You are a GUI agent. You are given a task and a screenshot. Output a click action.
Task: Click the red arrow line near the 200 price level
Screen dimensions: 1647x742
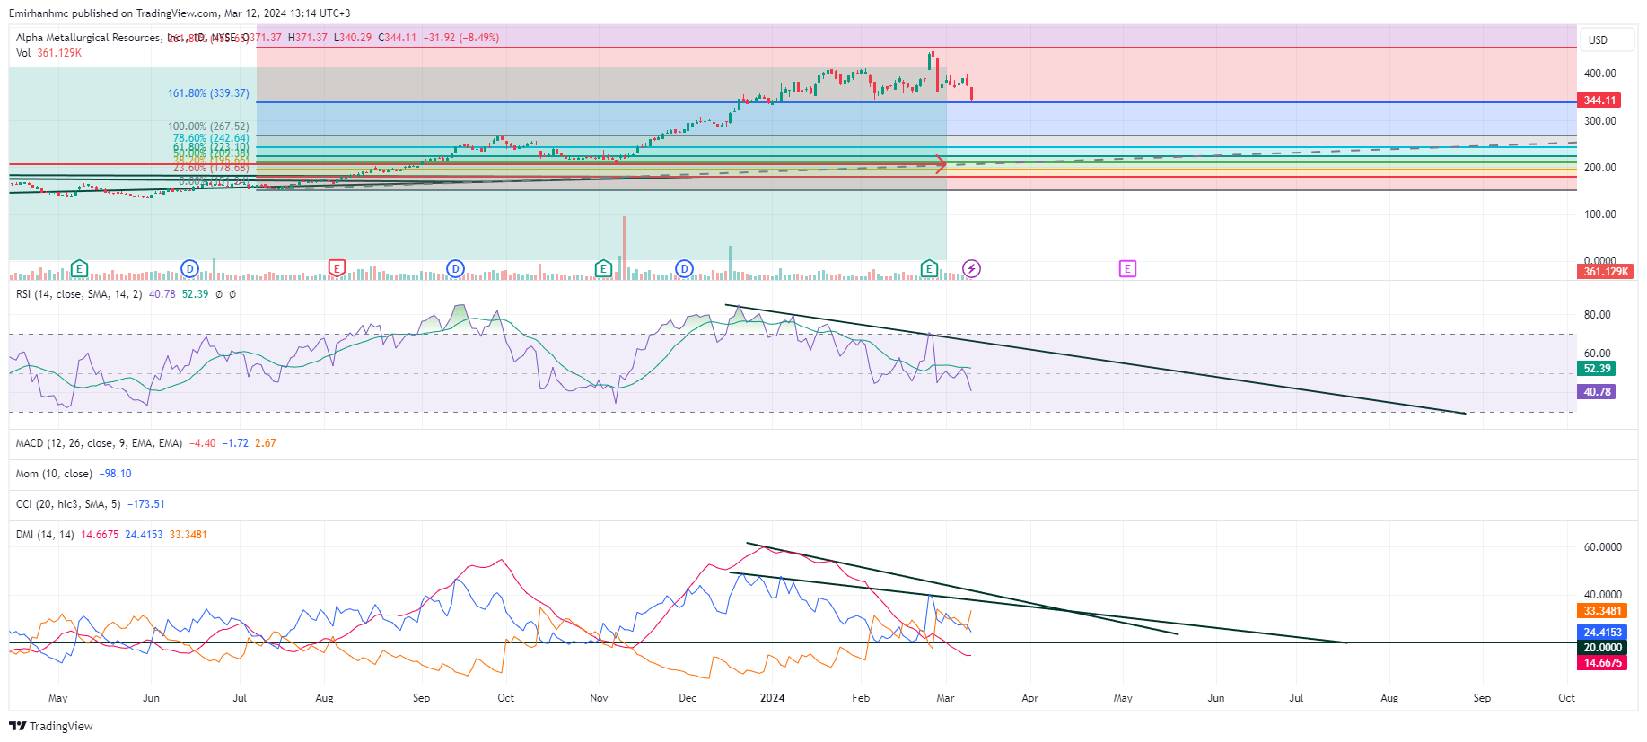point(476,164)
